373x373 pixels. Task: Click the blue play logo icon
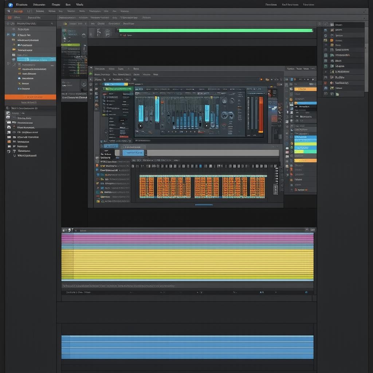click(x=10, y=5)
